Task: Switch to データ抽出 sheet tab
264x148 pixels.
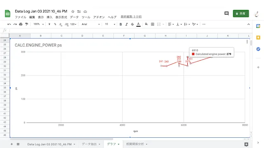Action: coord(89,144)
